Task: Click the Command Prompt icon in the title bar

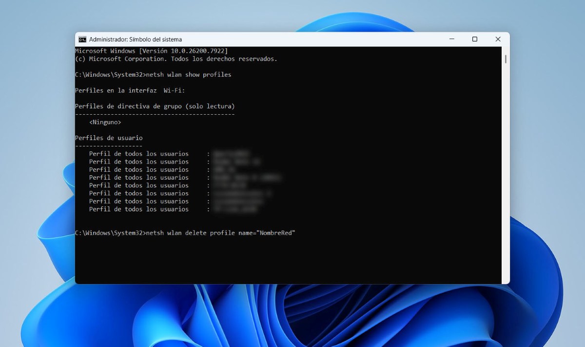Action: click(x=81, y=39)
